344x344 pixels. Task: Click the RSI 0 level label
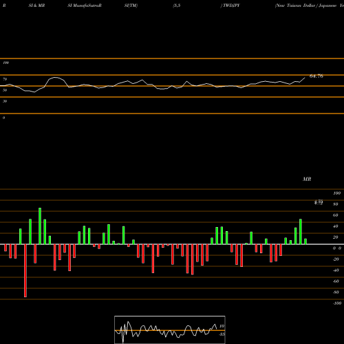[3, 118]
